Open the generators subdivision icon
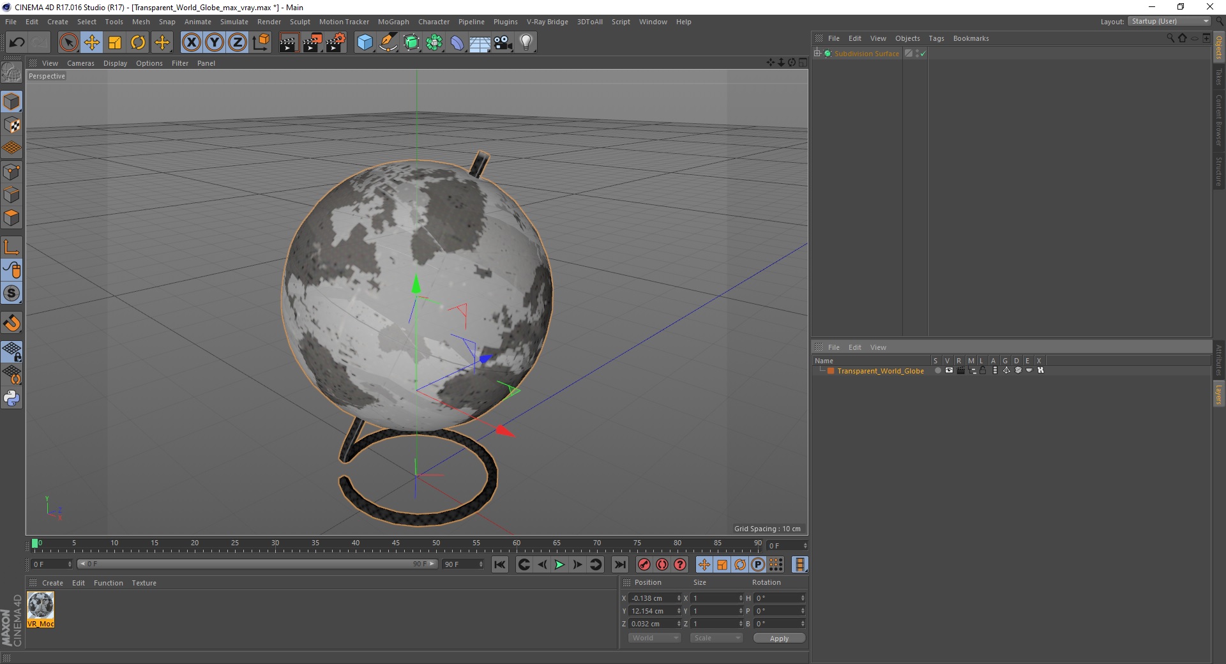 [411, 43]
